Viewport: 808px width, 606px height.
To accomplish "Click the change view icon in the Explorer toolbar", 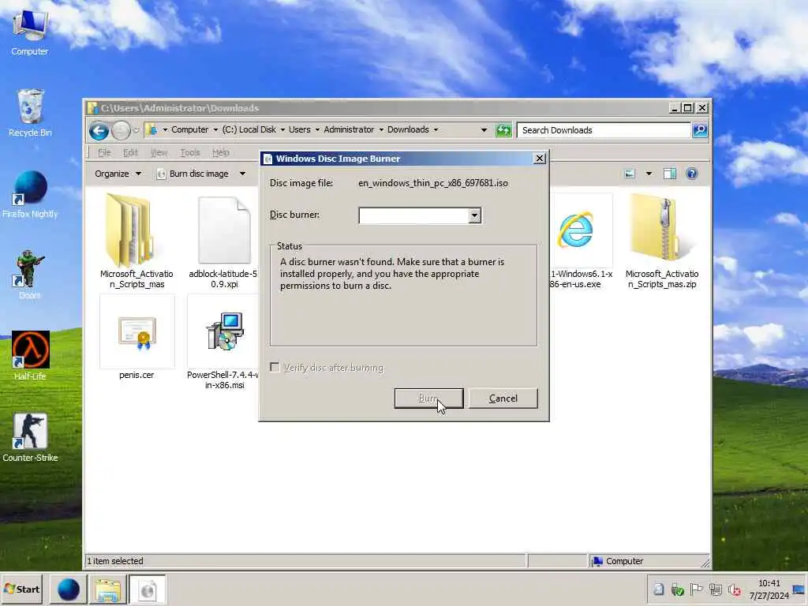I will (x=630, y=174).
